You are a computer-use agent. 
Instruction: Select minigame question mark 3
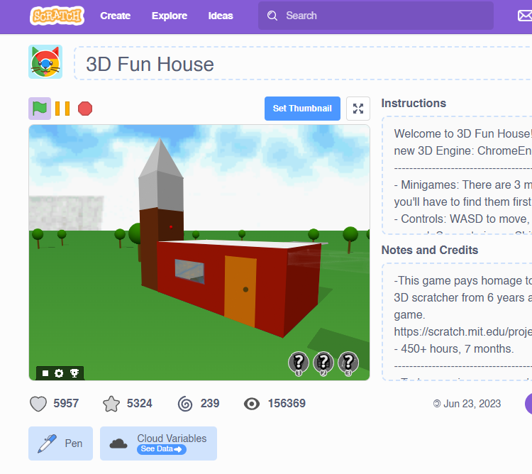click(x=348, y=363)
